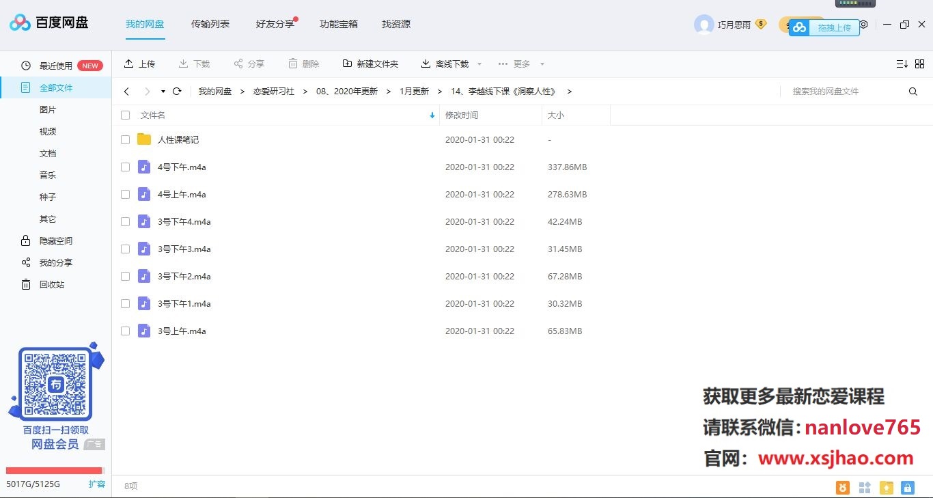Check the box for 4号上午.m4a
The image size is (933, 498).
click(125, 194)
